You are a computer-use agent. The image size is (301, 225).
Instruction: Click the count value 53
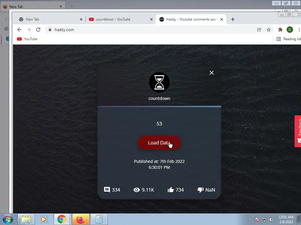click(x=159, y=124)
